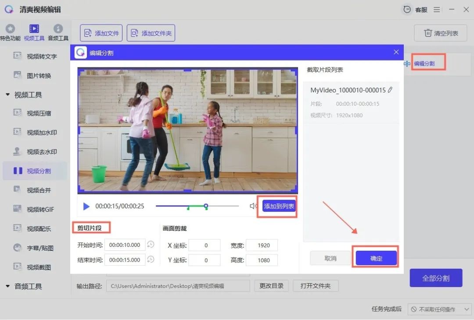Open the 客服 customer service icon

tap(408, 10)
